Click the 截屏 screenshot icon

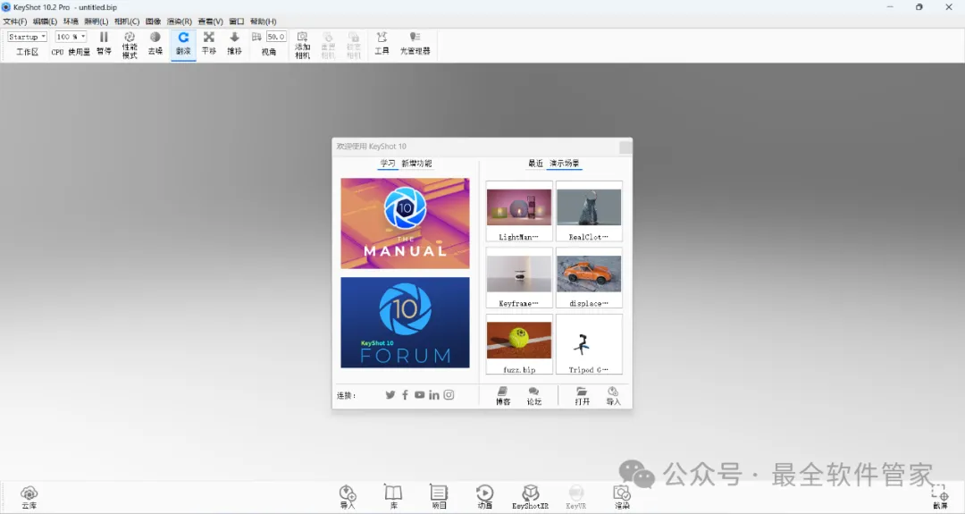[x=940, y=497]
